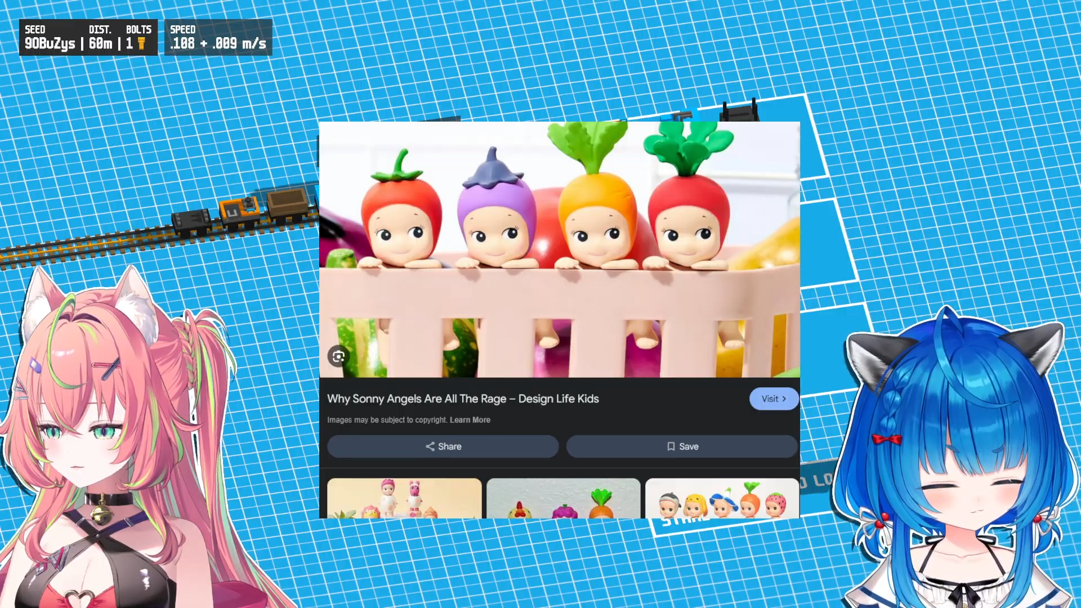Click the share icon beside Share

click(430, 446)
